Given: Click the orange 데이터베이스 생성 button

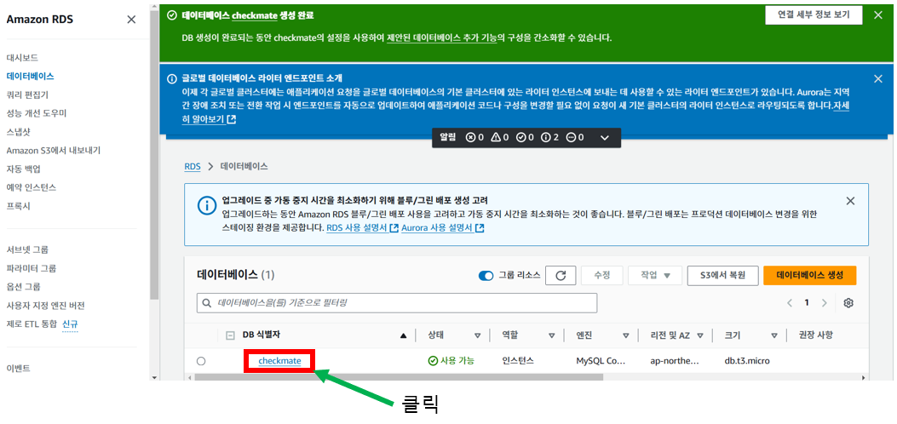Looking at the screenshot, I should click(809, 275).
